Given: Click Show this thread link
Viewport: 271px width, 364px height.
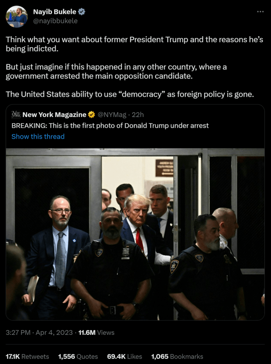Looking at the screenshot, I should 38,136.
